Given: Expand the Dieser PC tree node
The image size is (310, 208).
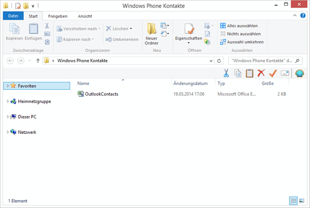Looking at the screenshot, I should pyautogui.click(x=8, y=117).
